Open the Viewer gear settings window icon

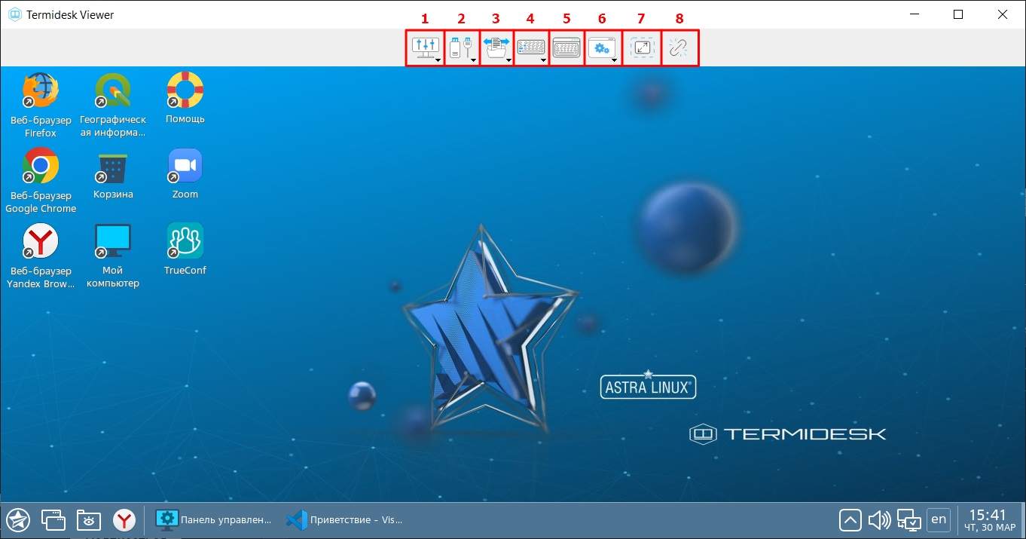(603, 48)
